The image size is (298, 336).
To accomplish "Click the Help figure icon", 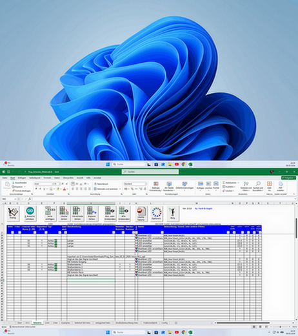I will point(173,213).
